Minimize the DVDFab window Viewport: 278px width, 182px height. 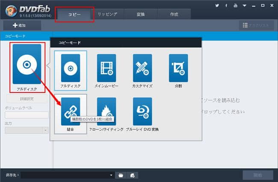(254, 6)
